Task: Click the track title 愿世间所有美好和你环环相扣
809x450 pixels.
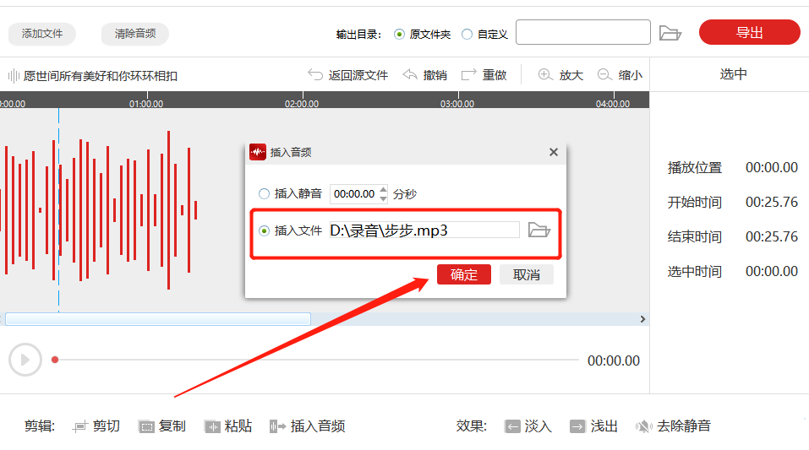Action: 101,76
